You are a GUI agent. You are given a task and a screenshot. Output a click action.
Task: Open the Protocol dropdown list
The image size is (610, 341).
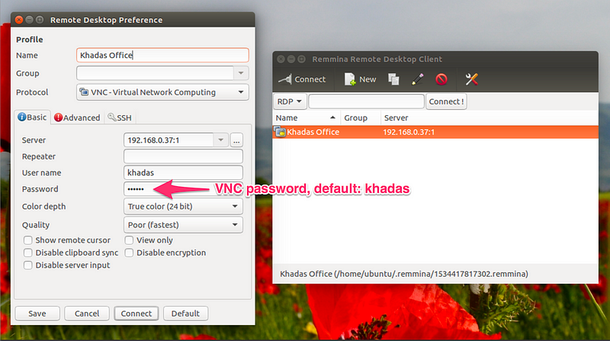[x=162, y=92]
